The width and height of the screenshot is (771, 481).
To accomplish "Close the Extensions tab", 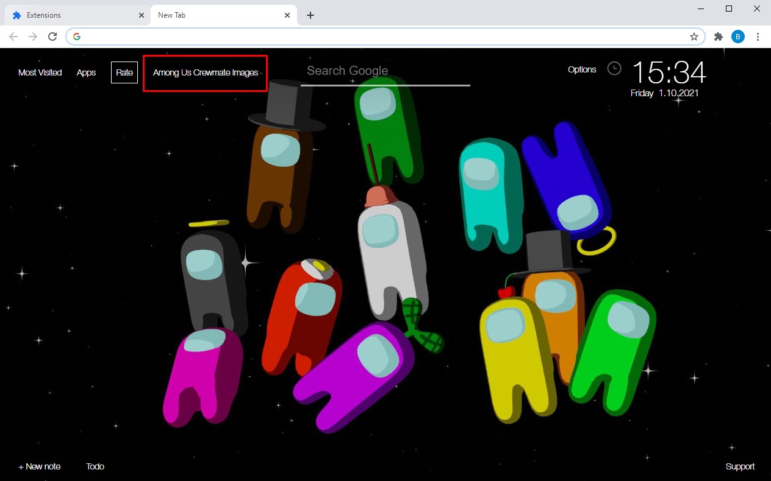I will [142, 15].
